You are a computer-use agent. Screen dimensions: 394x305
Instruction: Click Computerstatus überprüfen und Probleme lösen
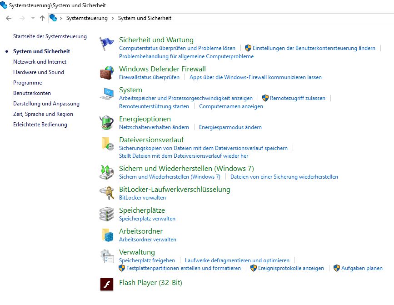point(177,48)
